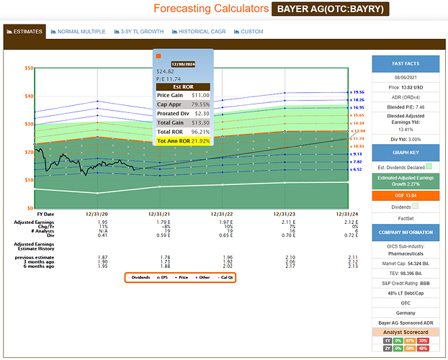Click the x 15.65 P/E multiple marker
Image resolution: width=448 pixels, height=360 pixels.
click(357, 115)
